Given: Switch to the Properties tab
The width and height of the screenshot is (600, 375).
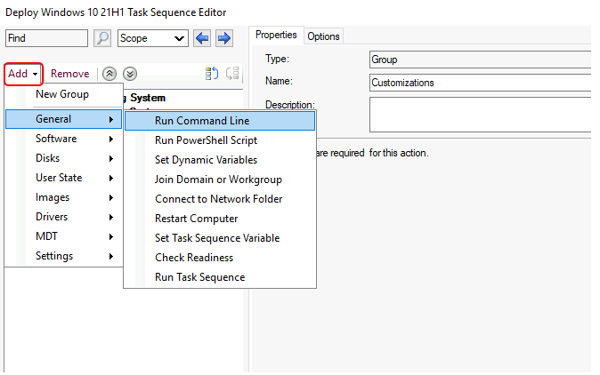Looking at the screenshot, I should 276,35.
